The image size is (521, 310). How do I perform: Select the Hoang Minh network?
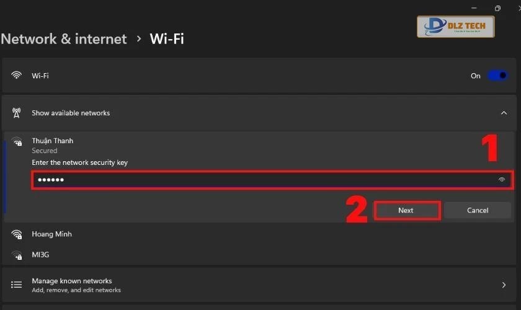pos(52,234)
